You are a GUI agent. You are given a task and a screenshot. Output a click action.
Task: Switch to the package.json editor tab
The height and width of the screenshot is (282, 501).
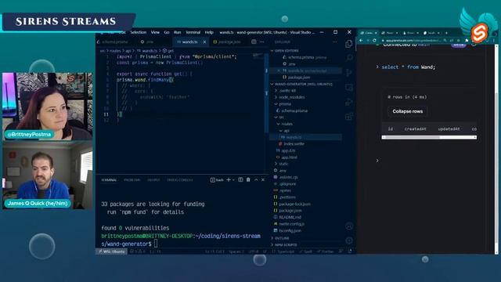point(228,42)
